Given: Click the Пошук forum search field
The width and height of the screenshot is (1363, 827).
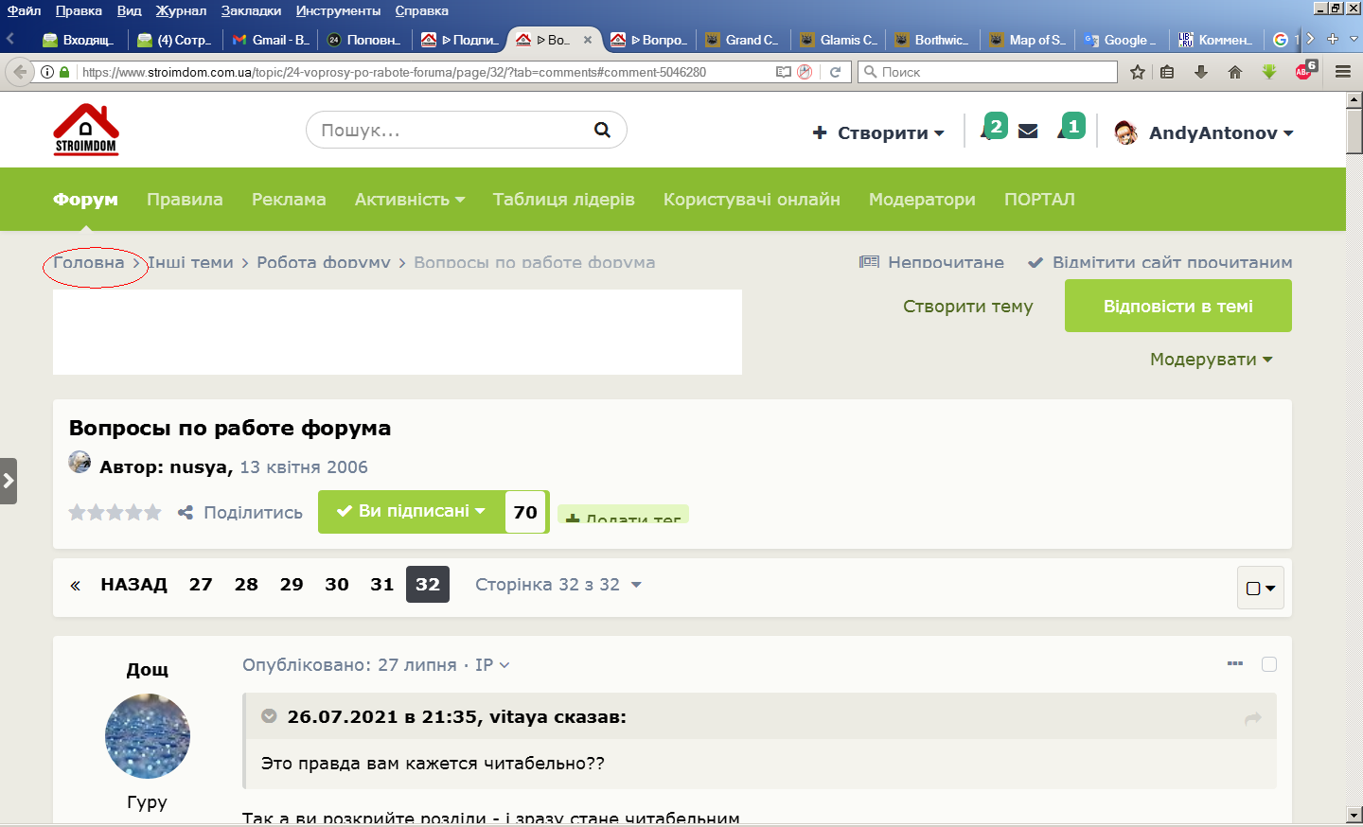Looking at the screenshot, I should 454,130.
